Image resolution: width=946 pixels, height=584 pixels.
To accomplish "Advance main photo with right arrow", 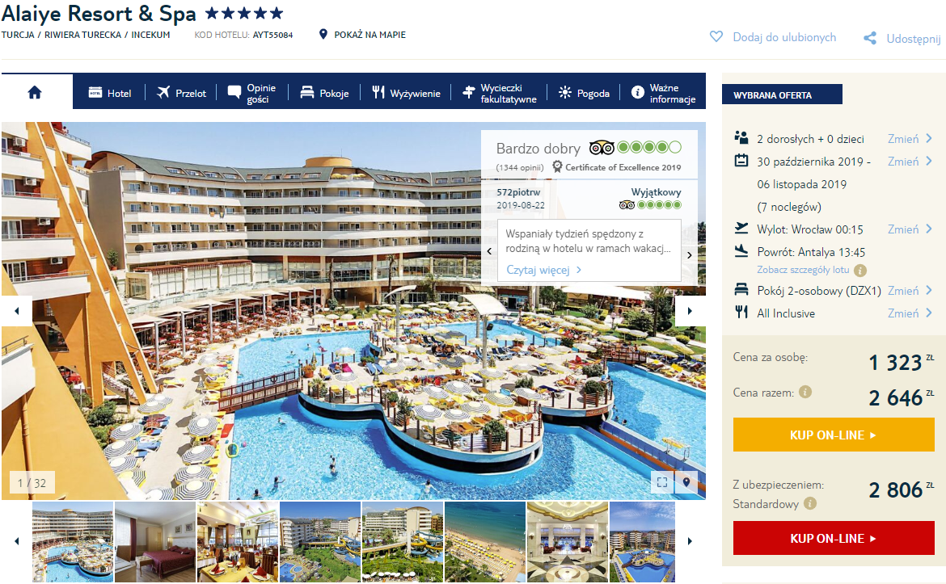I will click(690, 311).
